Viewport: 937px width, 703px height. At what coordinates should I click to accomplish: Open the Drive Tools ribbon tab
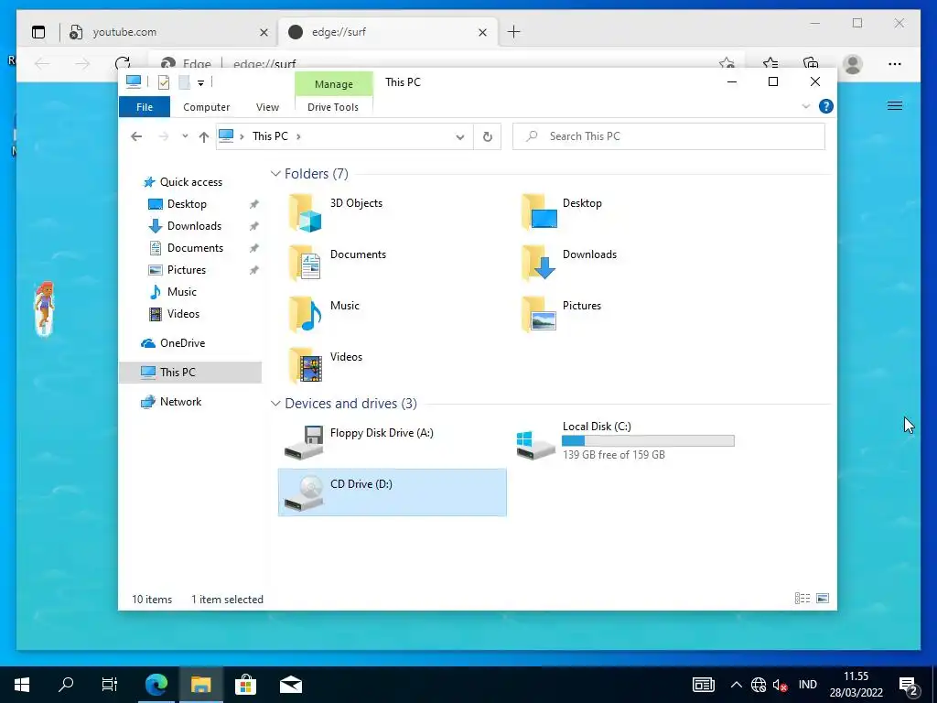click(x=333, y=107)
